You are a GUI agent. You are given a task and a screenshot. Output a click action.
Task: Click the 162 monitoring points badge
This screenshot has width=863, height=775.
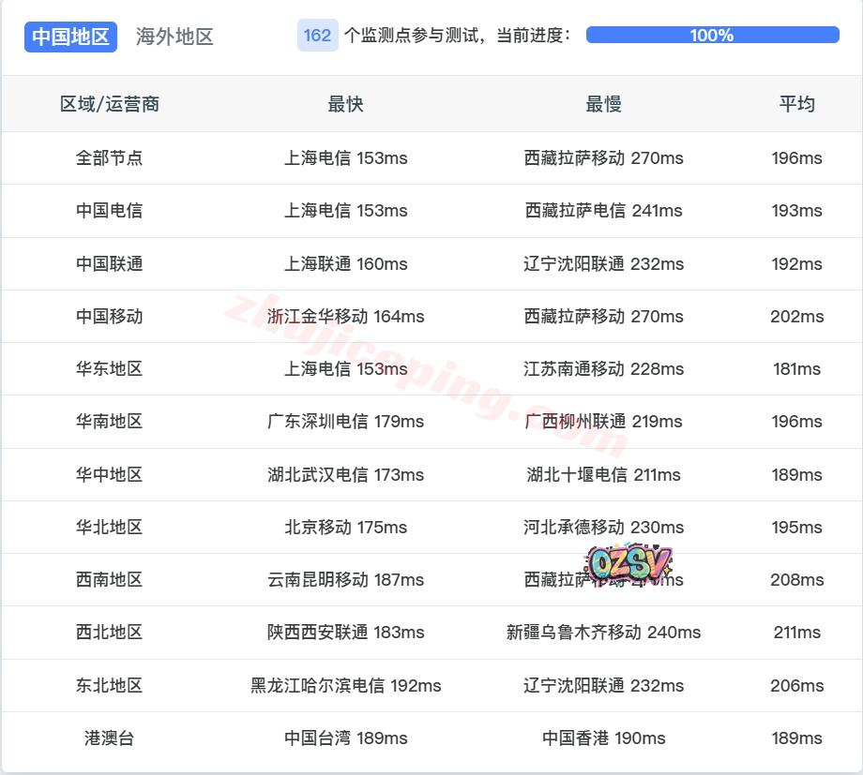[317, 36]
